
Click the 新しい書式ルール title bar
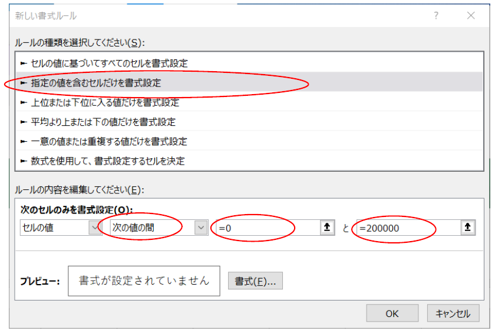[177, 16]
